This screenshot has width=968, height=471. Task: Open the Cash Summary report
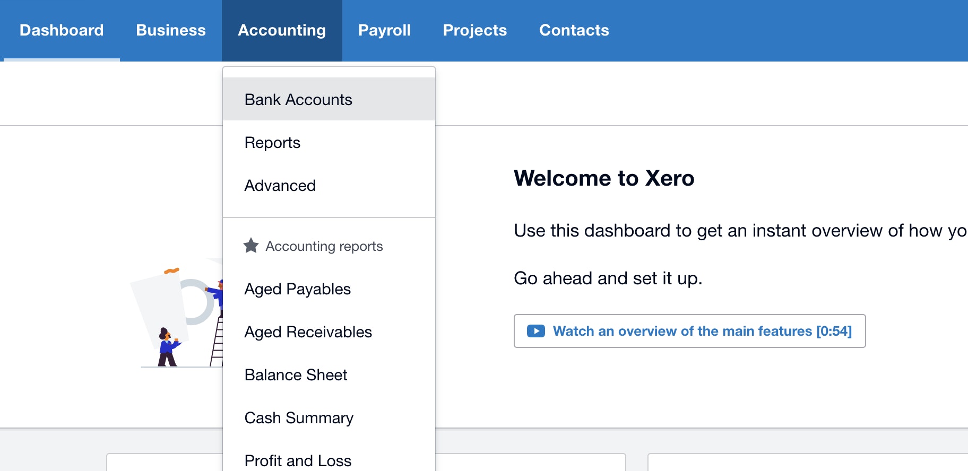[x=329, y=417]
